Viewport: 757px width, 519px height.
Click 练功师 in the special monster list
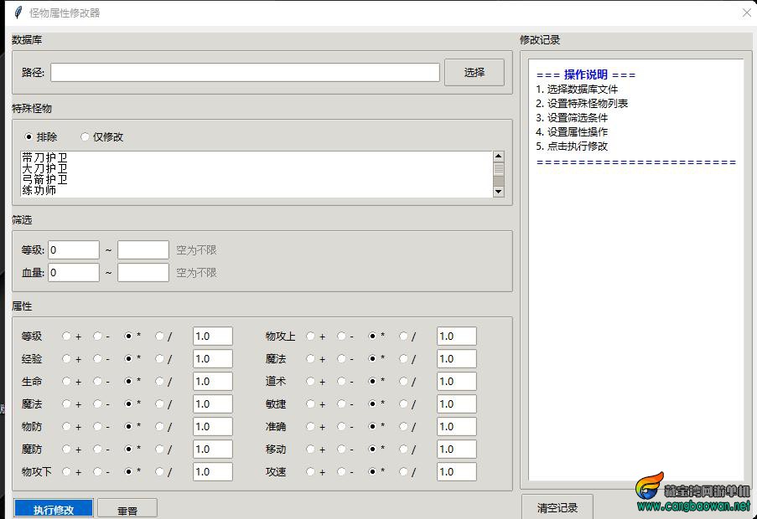click(39, 190)
